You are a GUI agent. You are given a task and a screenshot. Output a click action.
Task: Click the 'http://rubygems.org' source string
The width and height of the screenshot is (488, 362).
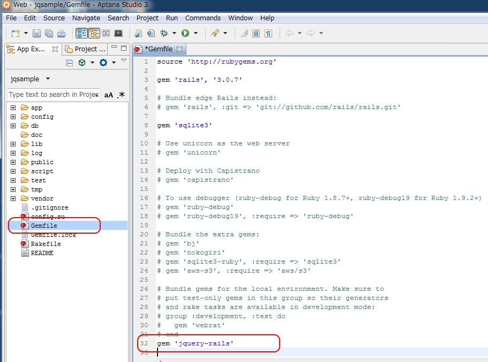(232, 61)
